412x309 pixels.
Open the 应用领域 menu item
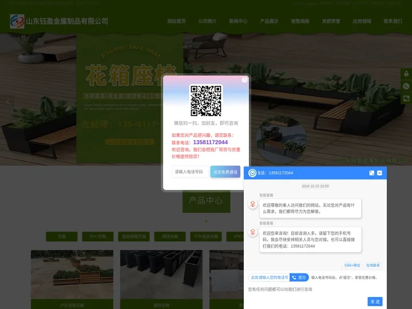362,21
